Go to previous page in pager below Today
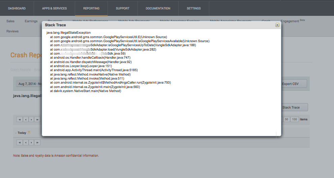Screen dimensions: 334x178 pyautogui.click(x=26, y=142)
